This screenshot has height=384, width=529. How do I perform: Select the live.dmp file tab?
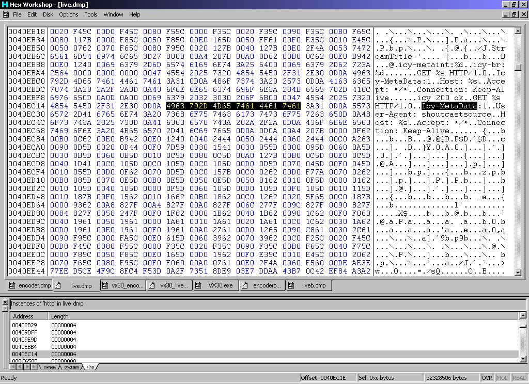[x=76, y=285]
